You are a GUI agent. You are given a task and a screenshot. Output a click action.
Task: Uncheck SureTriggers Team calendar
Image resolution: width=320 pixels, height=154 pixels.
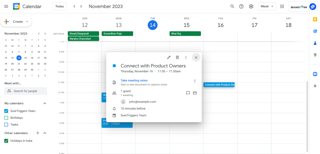pyautogui.click(x=6, y=111)
